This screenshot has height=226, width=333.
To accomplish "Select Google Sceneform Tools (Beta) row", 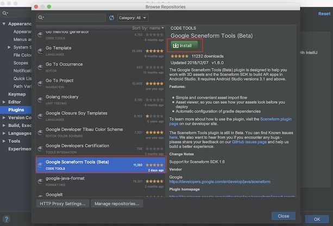I will click(x=100, y=165).
